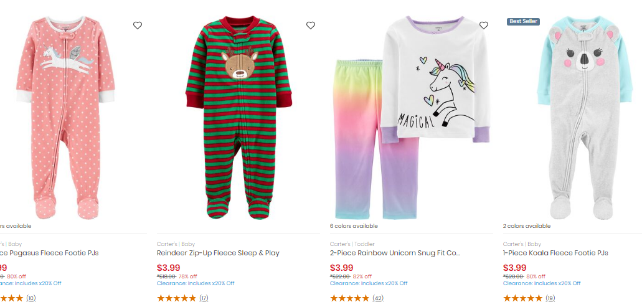Open the 19 reviews for Koala footie
This screenshot has height=307, width=642.
tap(550, 298)
